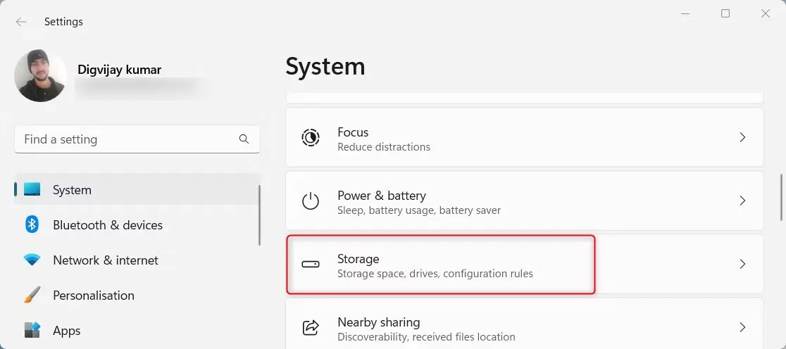Expand the Storage chevron arrow
Image resolution: width=786 pixels, height=349 pixels.
point(742,265)
